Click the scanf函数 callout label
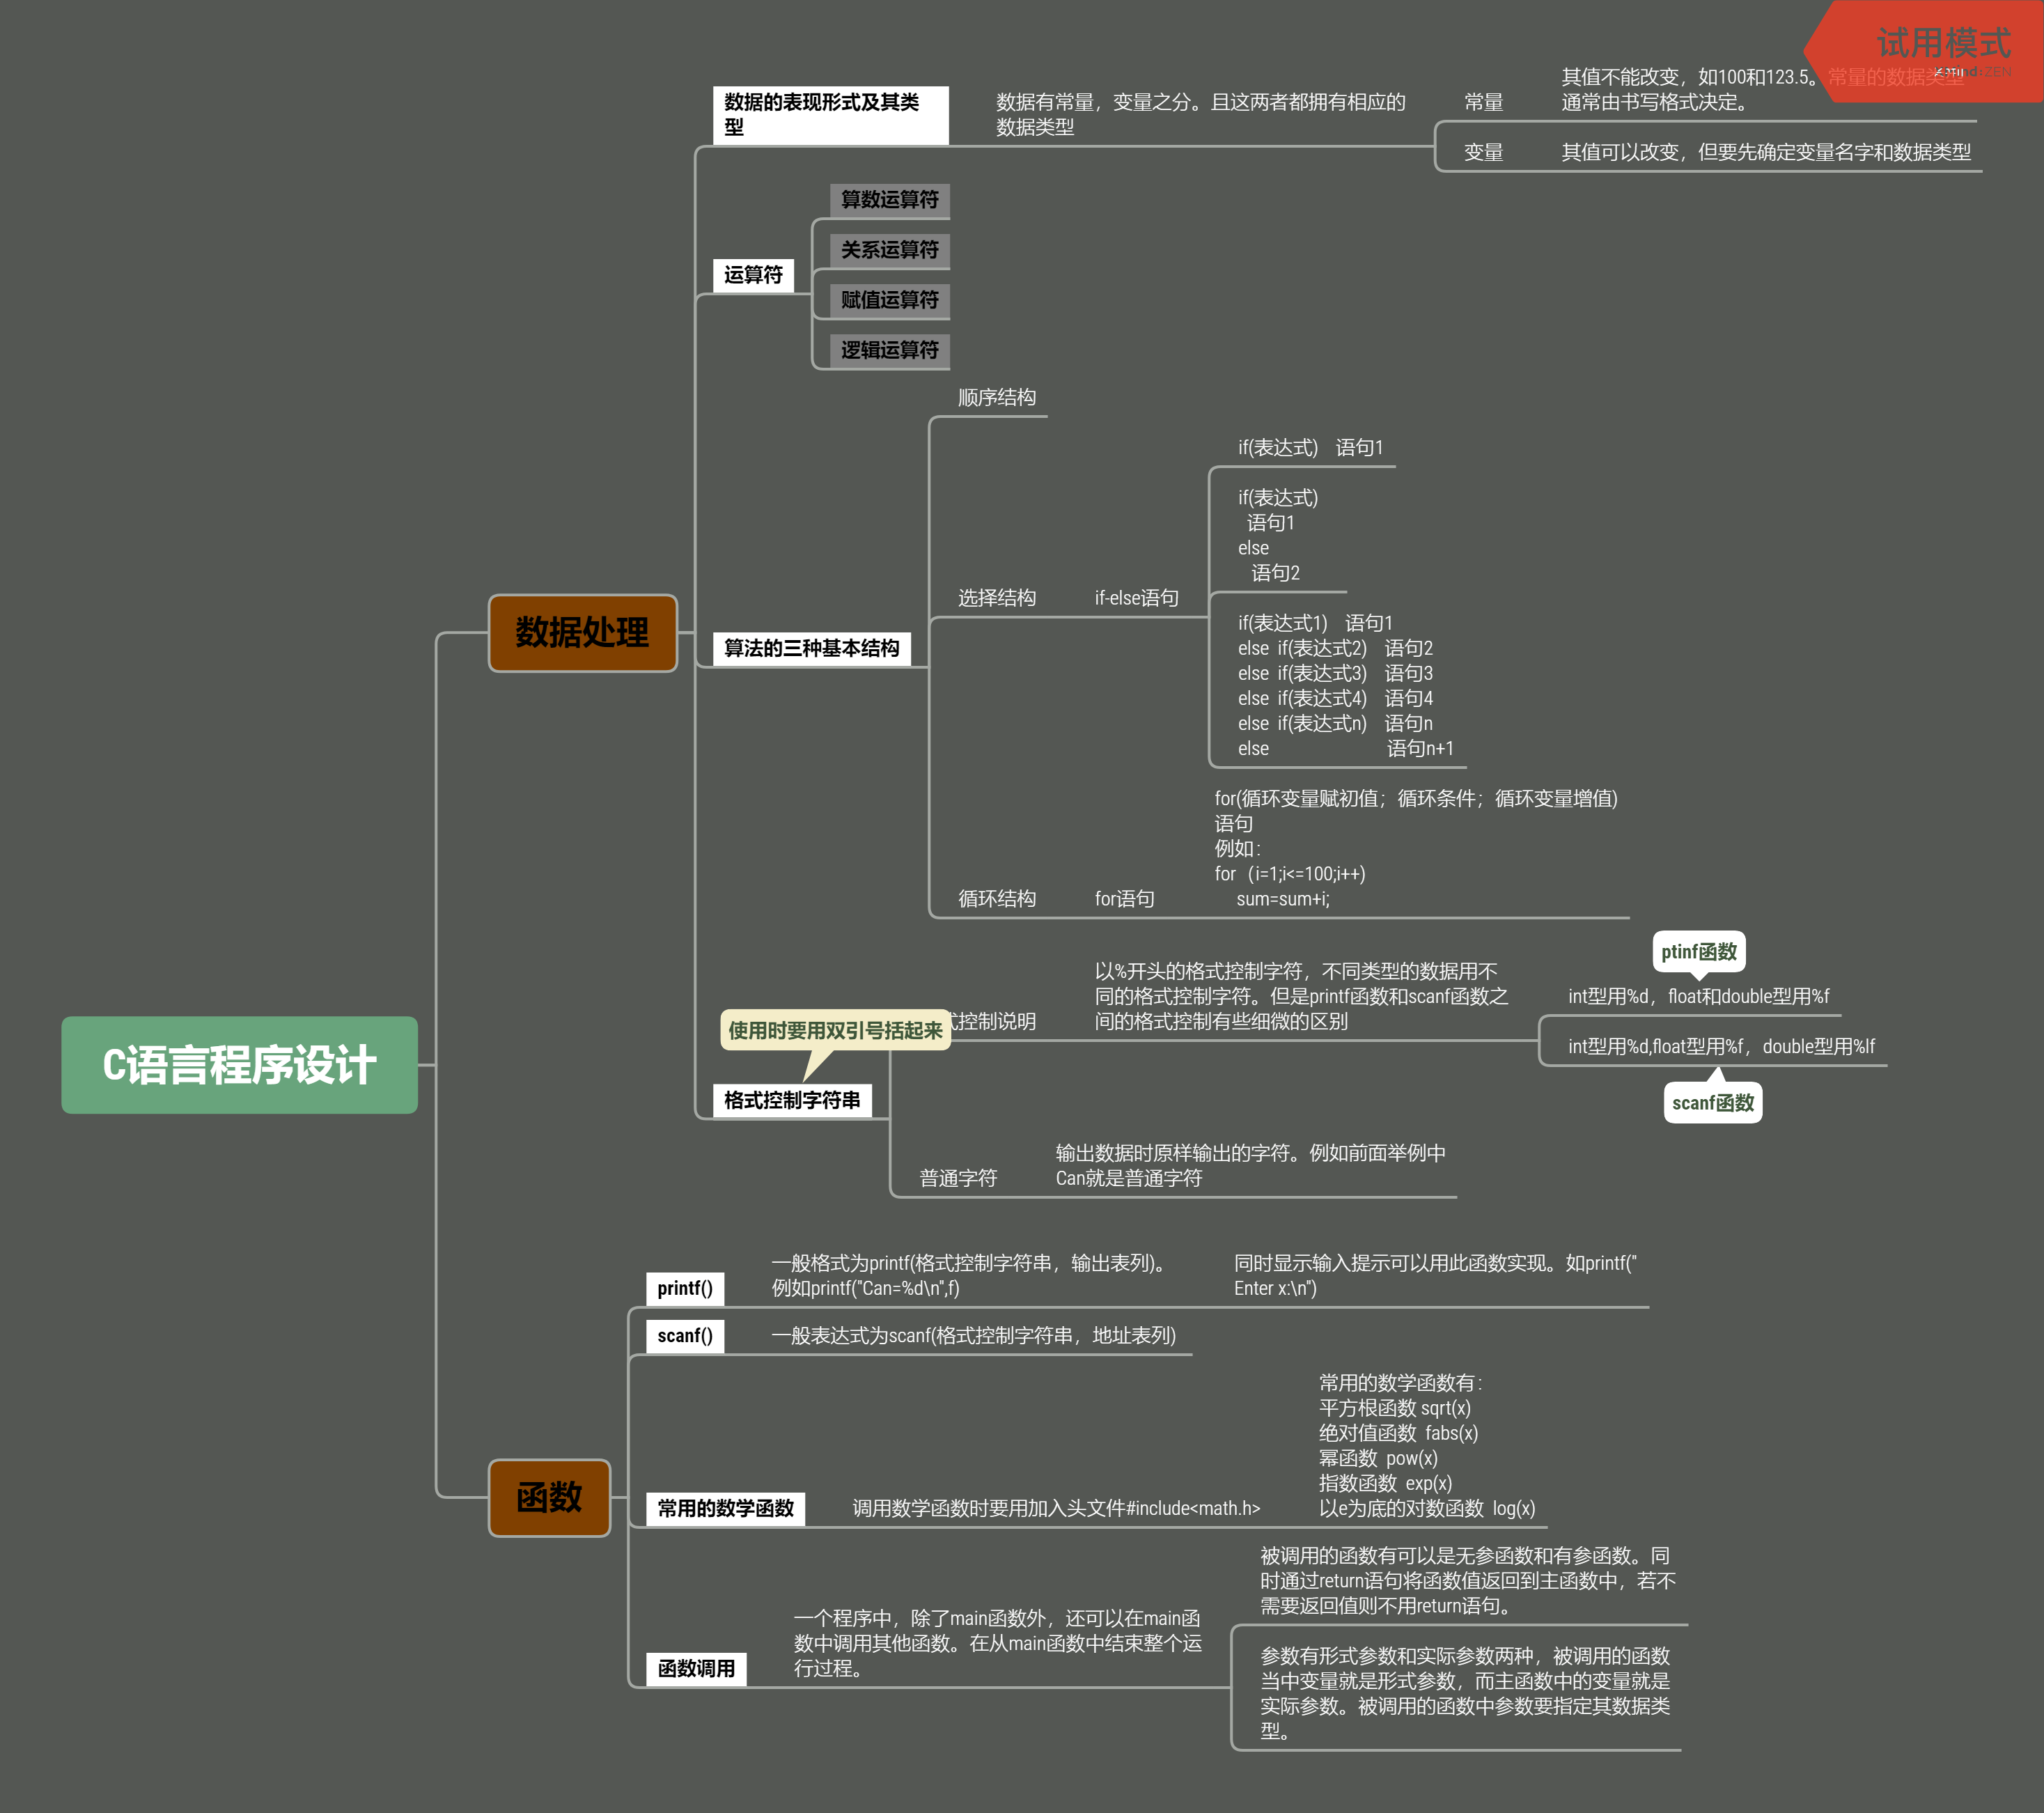The height and width of the screenshot is (1813, 2044). [1712, 1103]
